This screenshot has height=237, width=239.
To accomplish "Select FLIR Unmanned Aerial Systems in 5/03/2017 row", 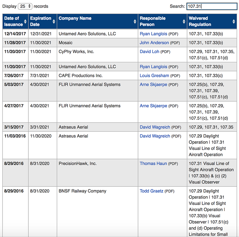I will pyautogui.click(x=98, y=90).
